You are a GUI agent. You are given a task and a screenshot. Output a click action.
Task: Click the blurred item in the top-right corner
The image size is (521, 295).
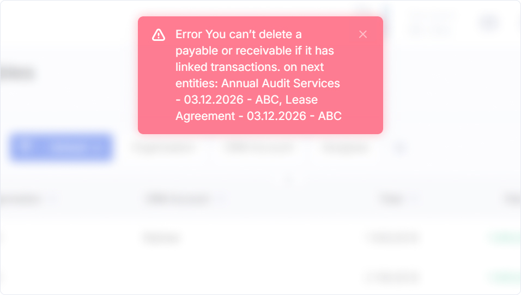489,22
